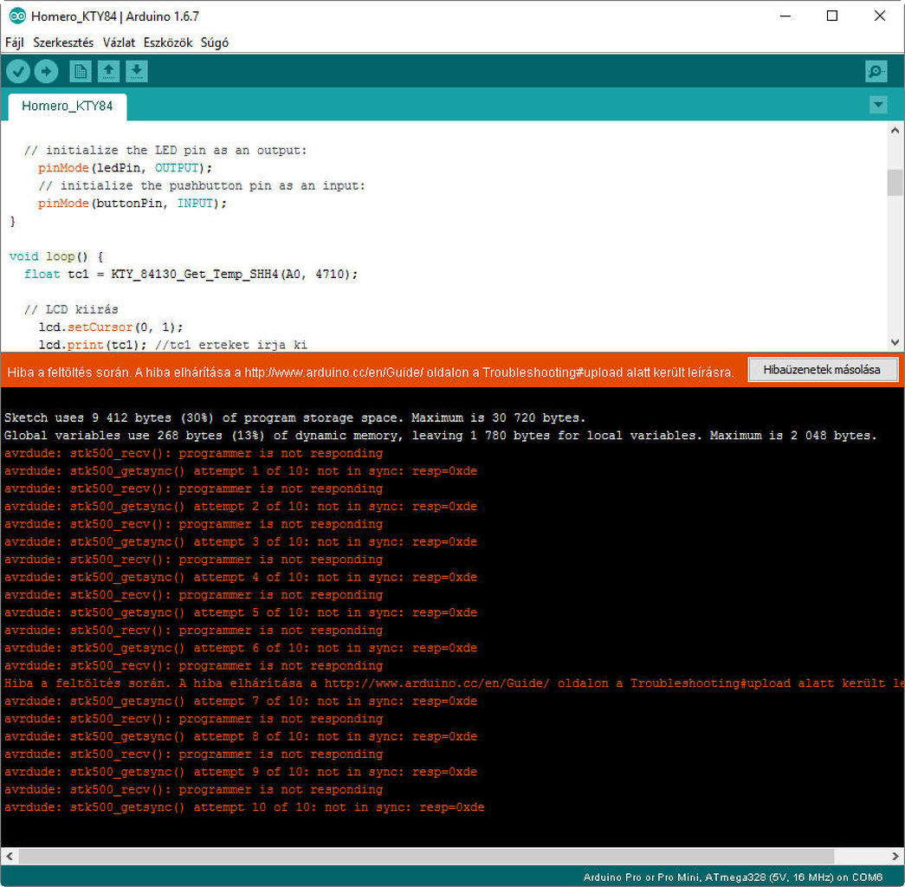The width and height of the screenshot is (905, 887).
Task: Save the sketch with the Save icon
Action: pyautogui.click(x=136, y=72)
